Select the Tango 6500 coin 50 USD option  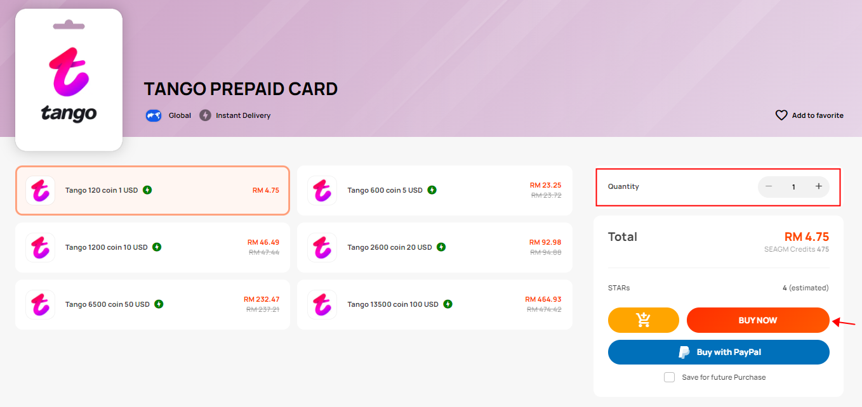(152, 304)
